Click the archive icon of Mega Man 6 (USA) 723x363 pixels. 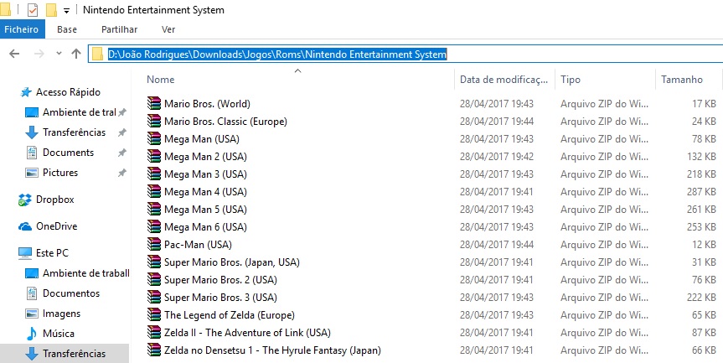coord(154,226)
